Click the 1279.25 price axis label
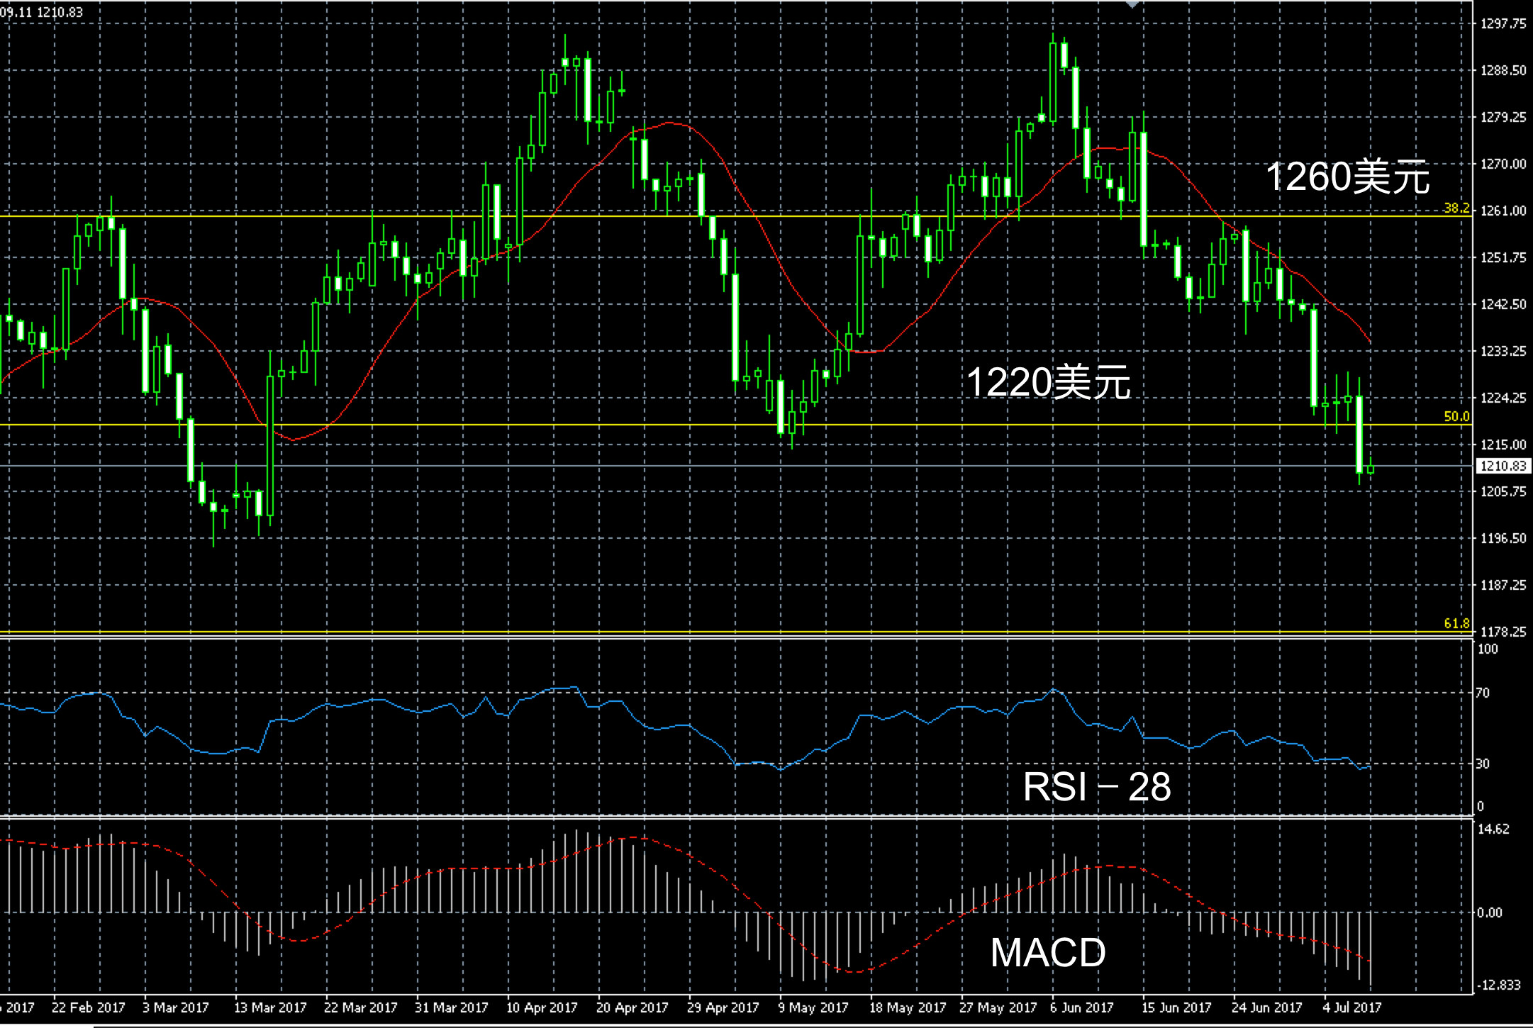 pyautogui.click(x=1503, y=118)
